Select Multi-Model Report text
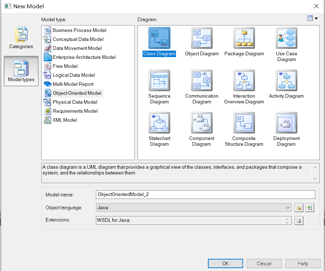Viewport: 325px width, 271px height. (73, 84)
